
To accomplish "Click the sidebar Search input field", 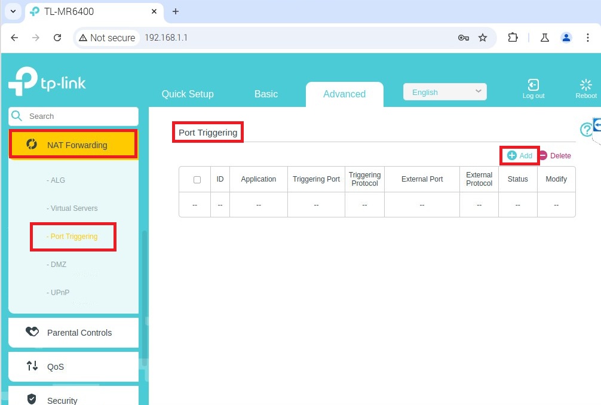I will (81, 116).
